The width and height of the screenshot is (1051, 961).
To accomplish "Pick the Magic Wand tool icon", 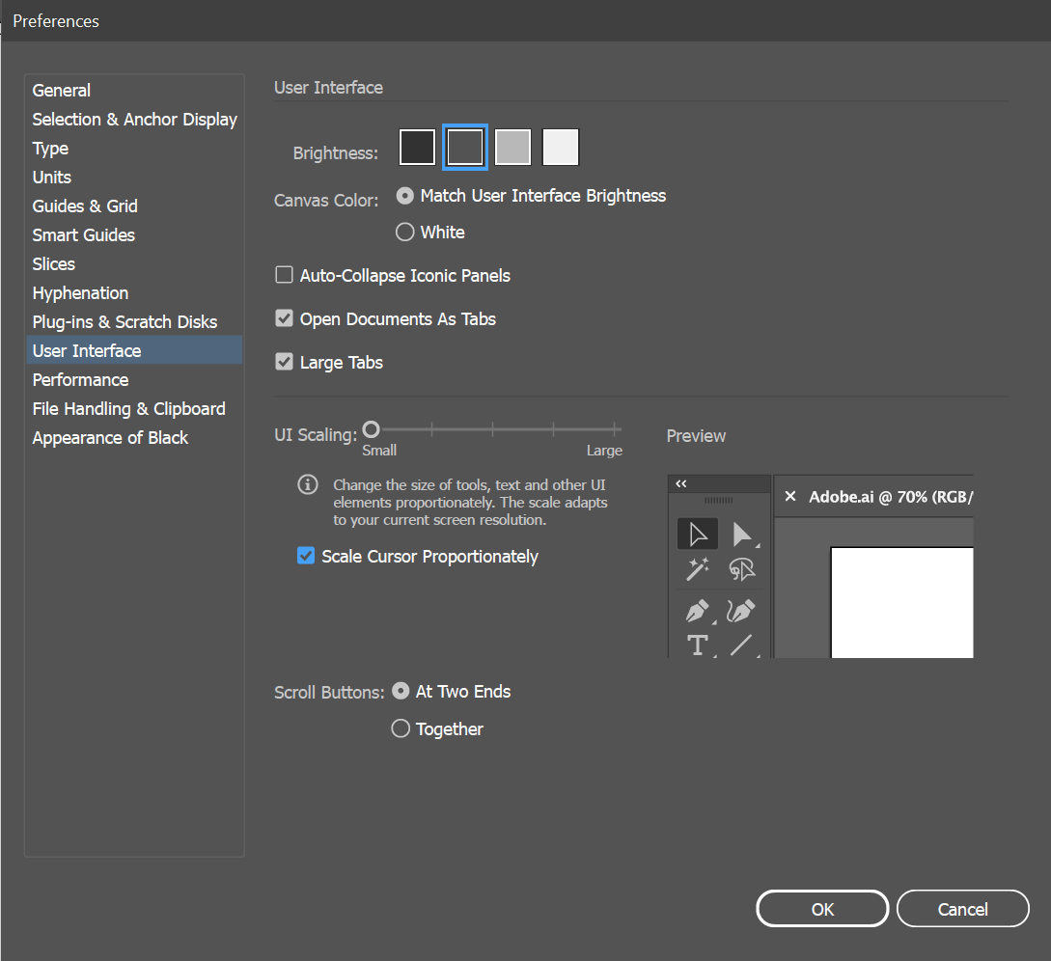I will point(697,570).
